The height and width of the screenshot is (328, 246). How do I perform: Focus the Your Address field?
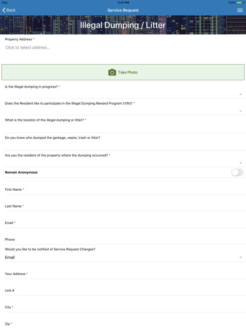123,274
